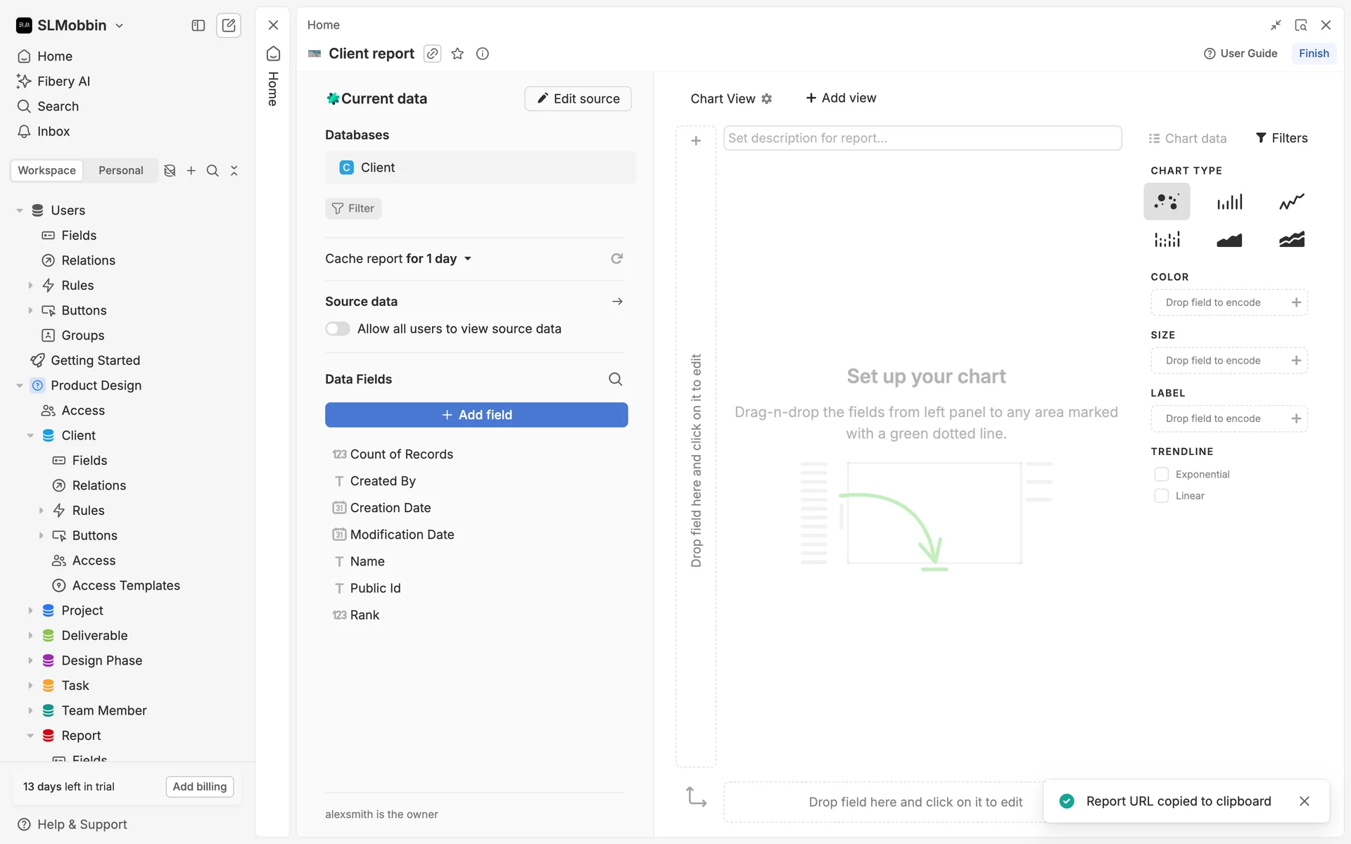Enable the Linear trendline checkbox
The width and height of the screenshot is (1351, 844).
tap(1161, 496)
